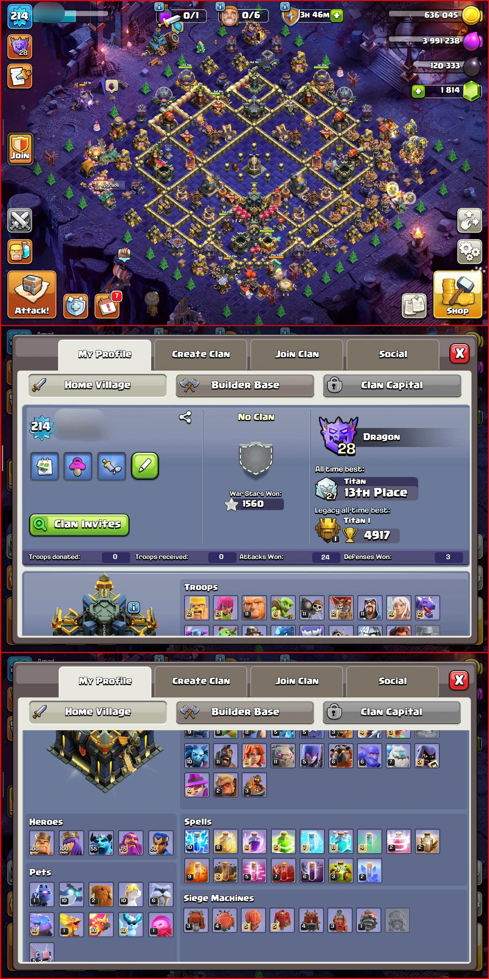Screen dimensions: 489x979
Task: Open the layout editor hand icon
Action: [469, 220]
